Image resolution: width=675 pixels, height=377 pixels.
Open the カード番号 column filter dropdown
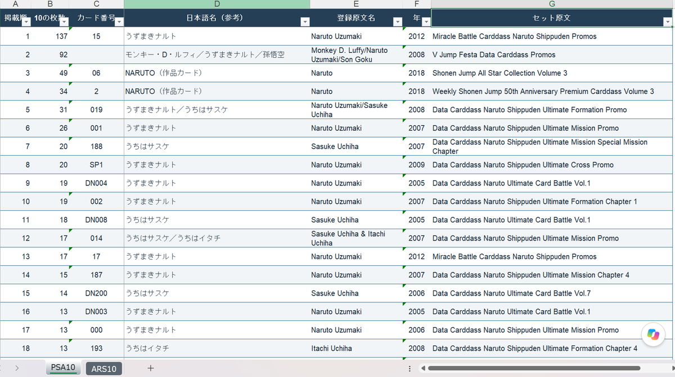coord(119,22)
